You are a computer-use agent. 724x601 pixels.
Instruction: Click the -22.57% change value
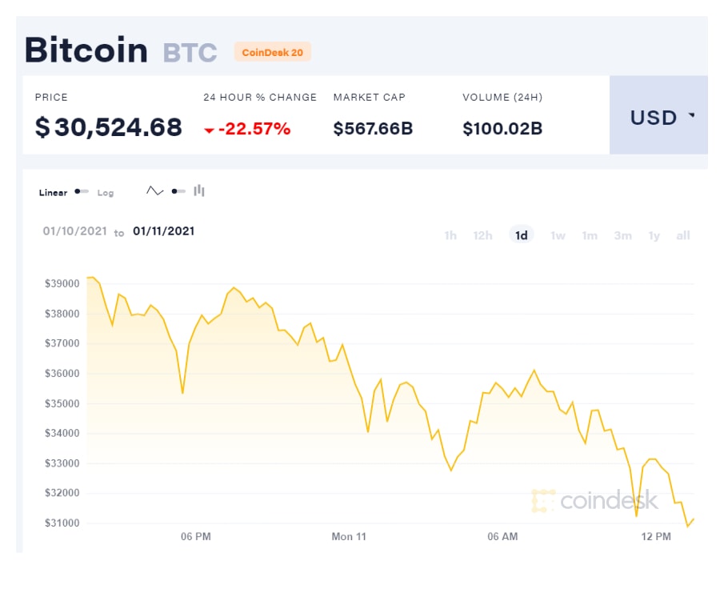tap(250, 127)
